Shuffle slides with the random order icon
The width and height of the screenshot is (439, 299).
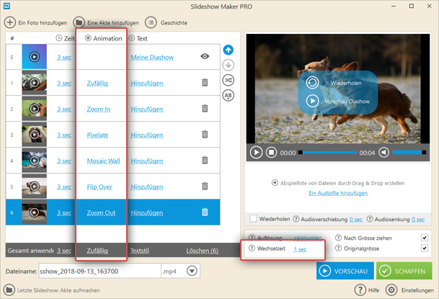(x=229, y=80)
